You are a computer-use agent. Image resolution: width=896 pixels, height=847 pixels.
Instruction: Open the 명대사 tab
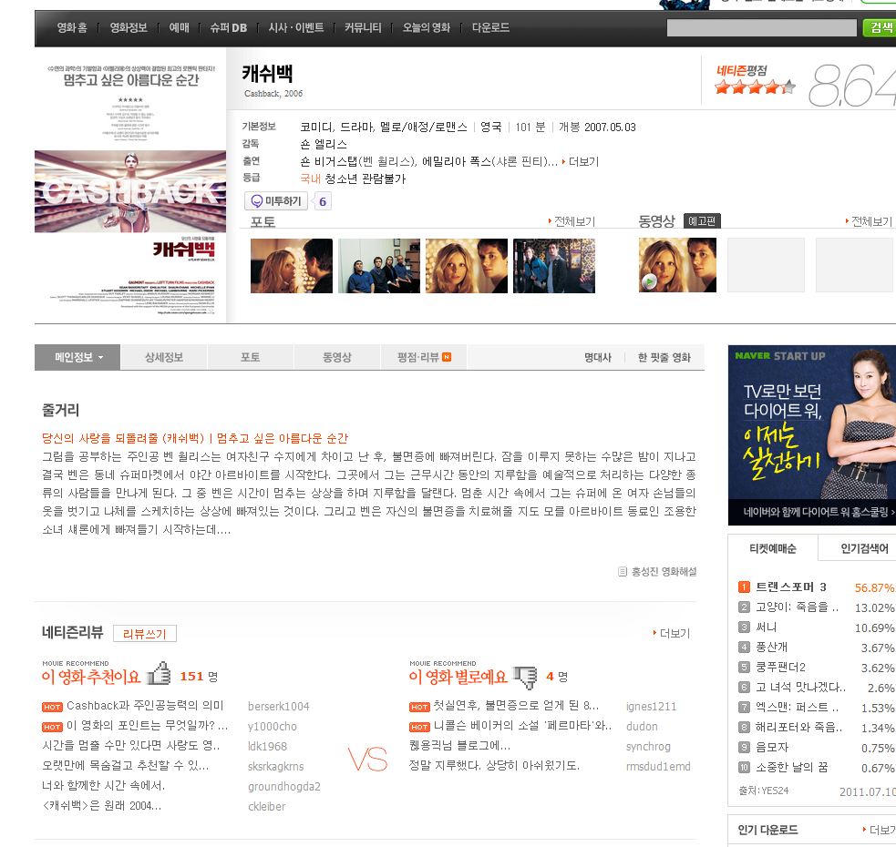[x=598, y=358]
